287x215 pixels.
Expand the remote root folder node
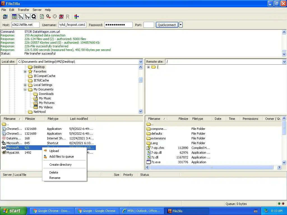(148, 67)
